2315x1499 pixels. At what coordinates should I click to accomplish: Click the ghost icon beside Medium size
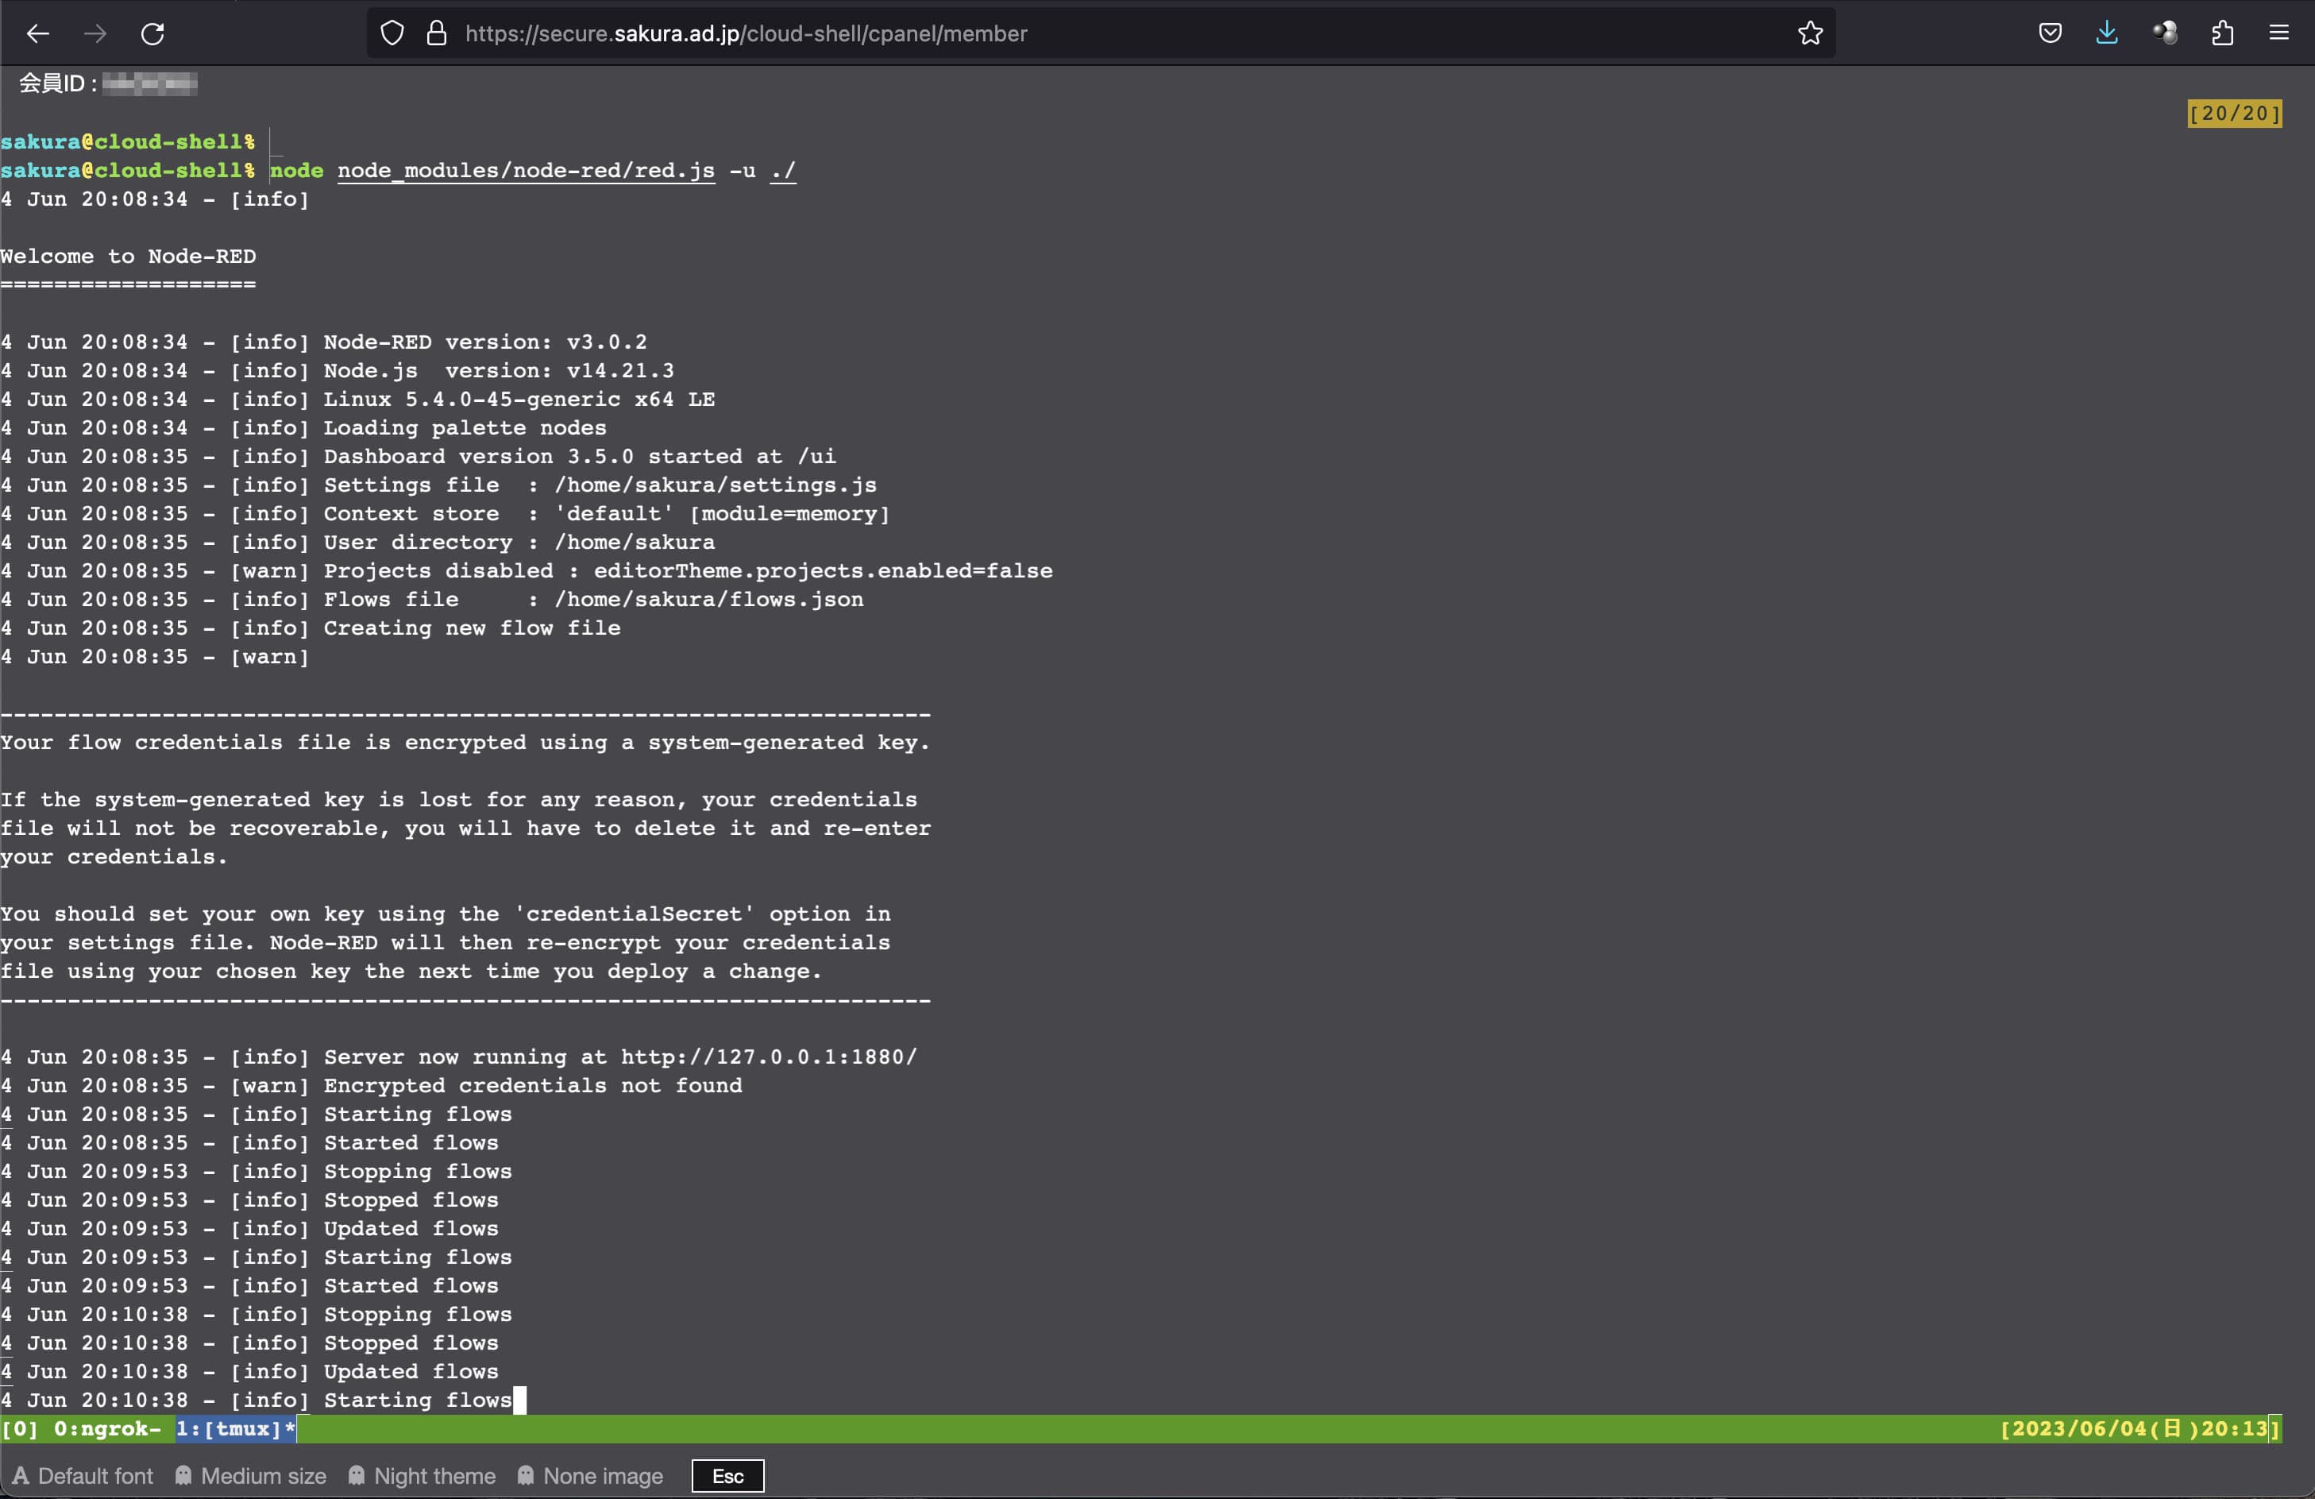183,1476
